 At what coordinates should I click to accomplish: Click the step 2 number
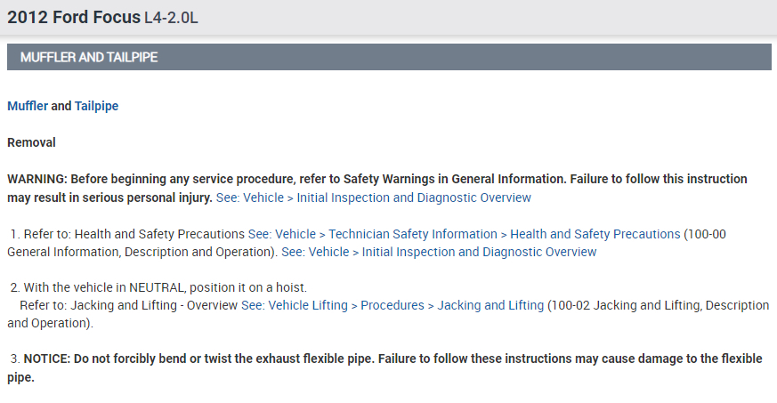click(15, 287)
